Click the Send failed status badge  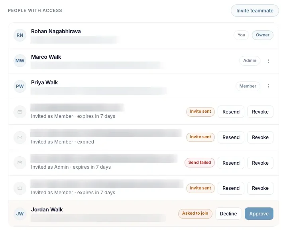[x=200, y=163]
